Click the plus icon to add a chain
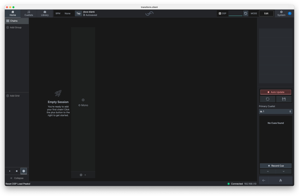 click(x=83, y=100)
